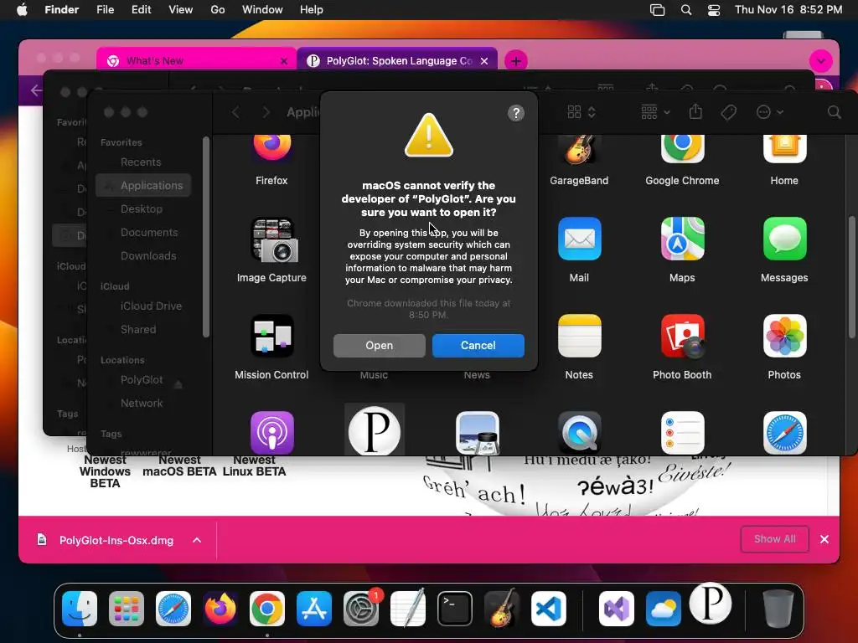Image resolution: width=858 pixels, height=643 pixels.
Task: Open the Reminders app icon in Finder
Action: [682, 433]
